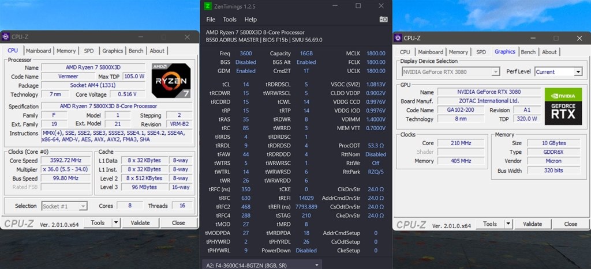Open Mainboard tab in right CPU-Z window
The height and width of the screenshot is (269, 591).
pos(431,52)
